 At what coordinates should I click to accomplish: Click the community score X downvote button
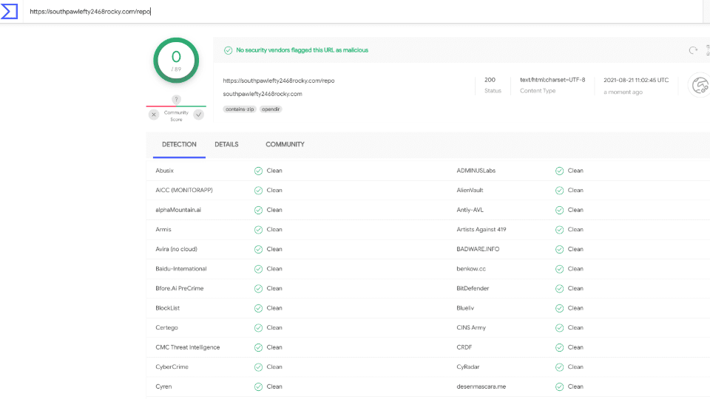click(154, 115)
